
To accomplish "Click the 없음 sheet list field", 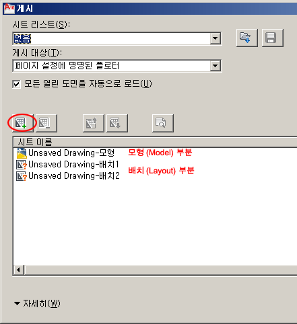I will pos(112,38).
